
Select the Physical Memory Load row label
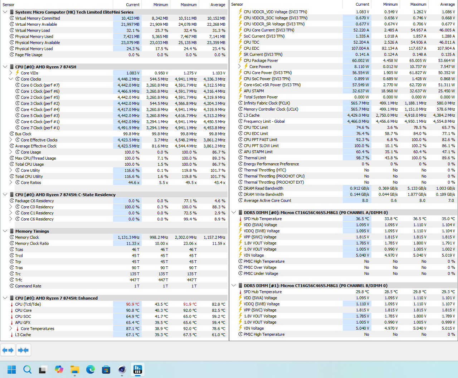(34, 49)
